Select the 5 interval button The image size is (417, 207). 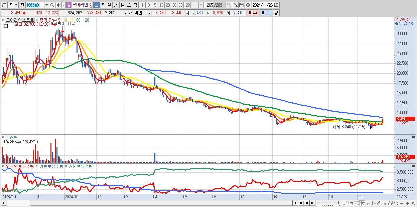click(155, 5)
